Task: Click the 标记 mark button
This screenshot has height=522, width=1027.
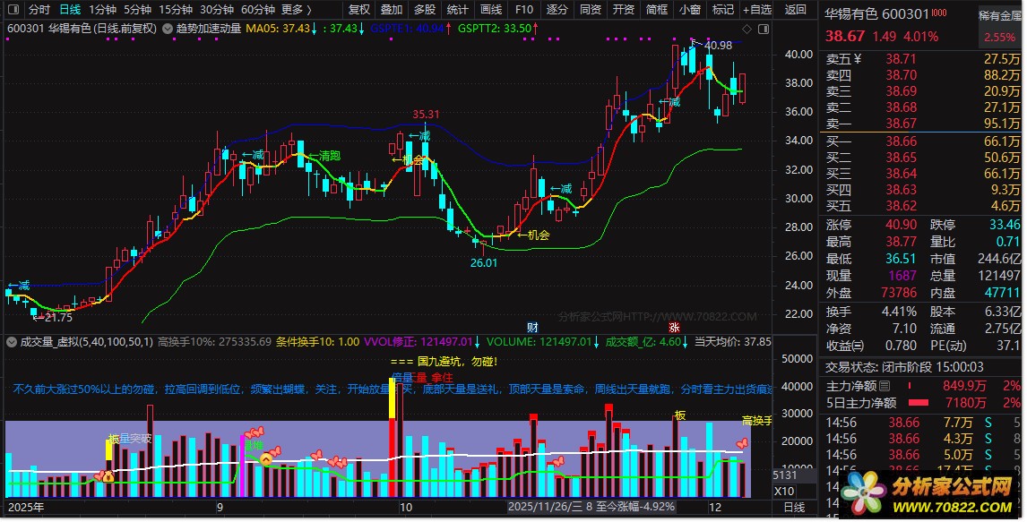Action: (723, 9)
